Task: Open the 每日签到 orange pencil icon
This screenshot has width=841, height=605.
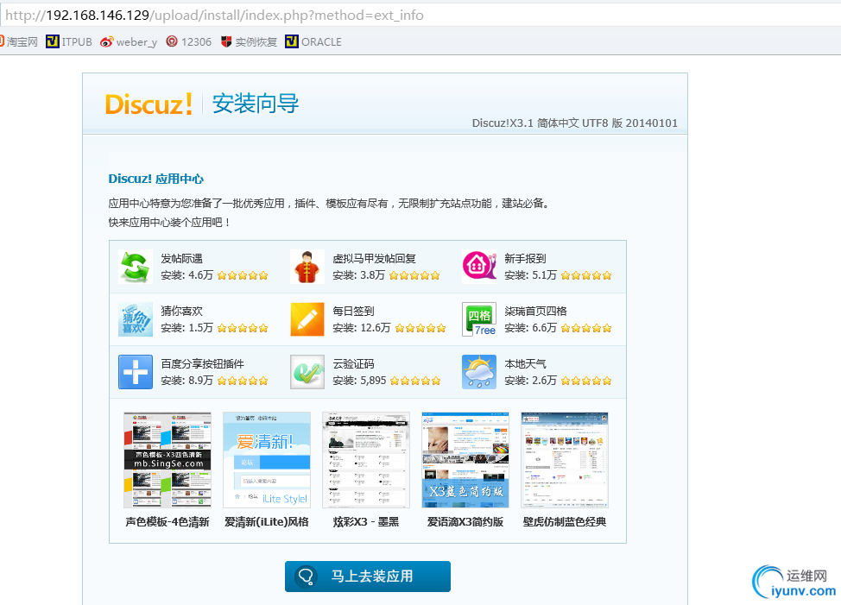Action: pos(307,319)
